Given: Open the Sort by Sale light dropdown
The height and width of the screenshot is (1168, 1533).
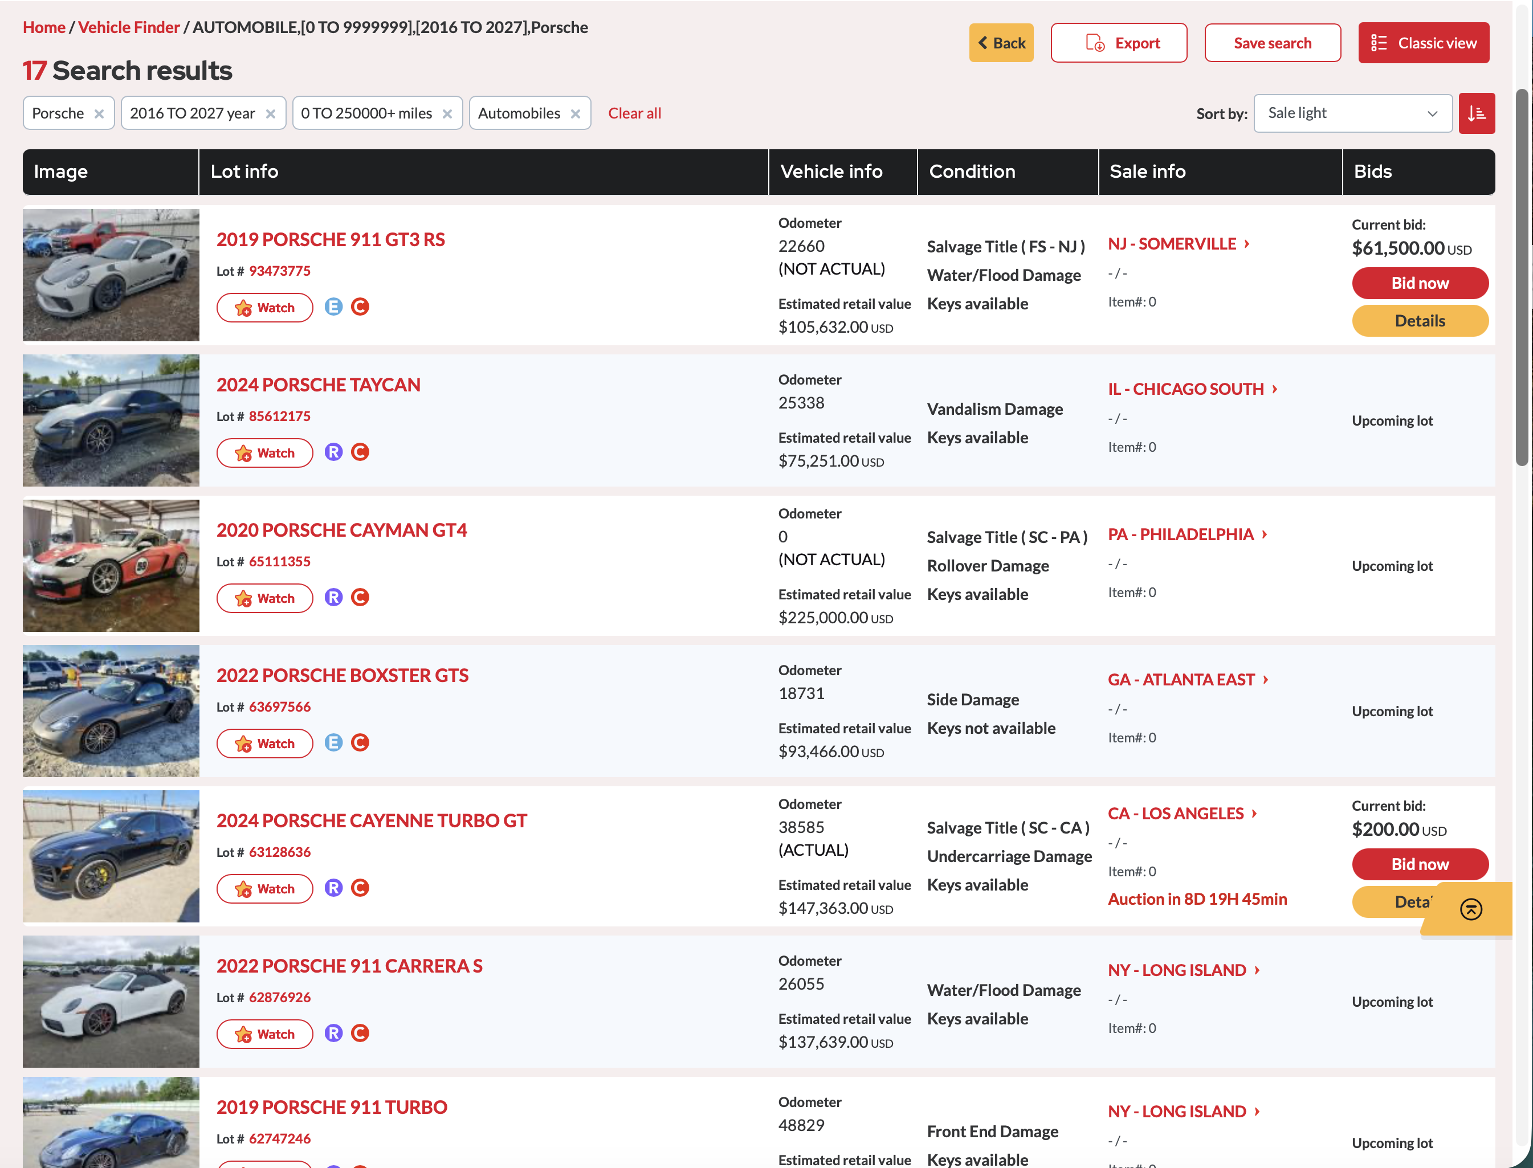Looking at the screenshot, I should coord(1353,113).
